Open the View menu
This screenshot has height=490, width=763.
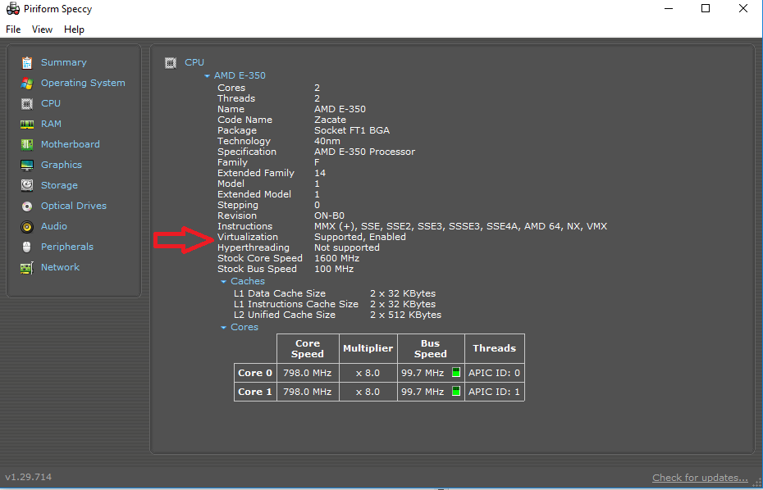point(42,29)
